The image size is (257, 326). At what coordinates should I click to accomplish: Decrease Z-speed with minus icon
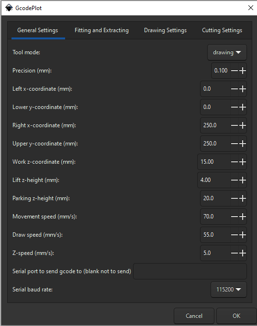[x=235, y=253]
